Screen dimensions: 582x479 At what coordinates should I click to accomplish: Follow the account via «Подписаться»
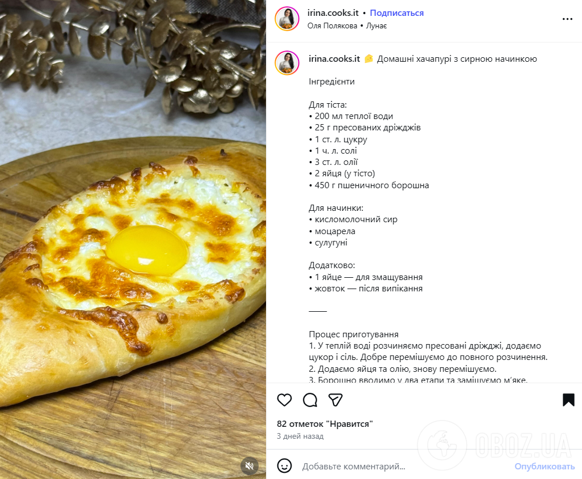(397, 12)
